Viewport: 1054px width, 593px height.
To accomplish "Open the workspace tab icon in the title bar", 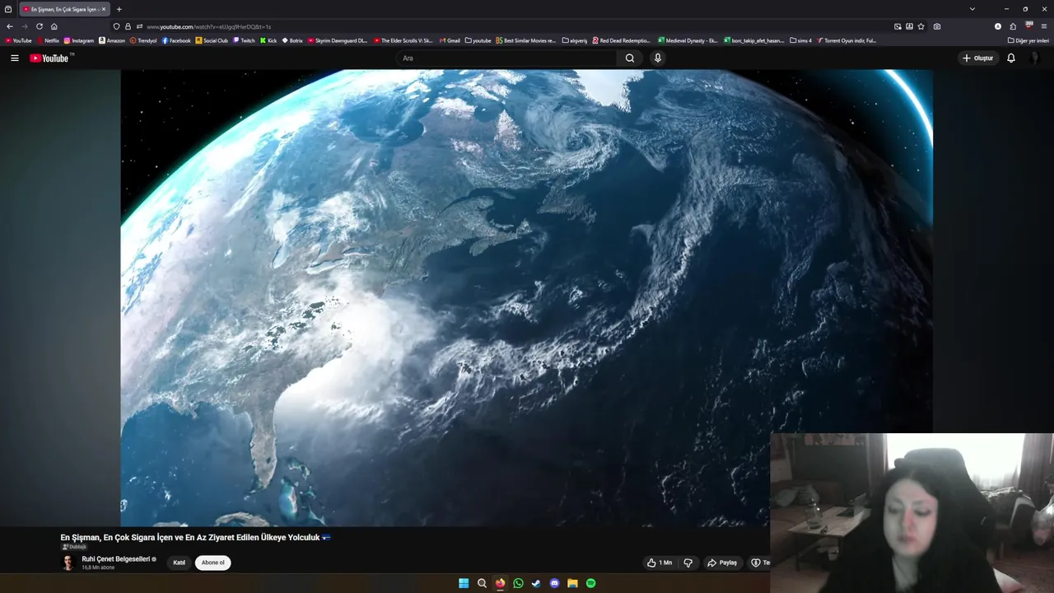I will 8,9.
